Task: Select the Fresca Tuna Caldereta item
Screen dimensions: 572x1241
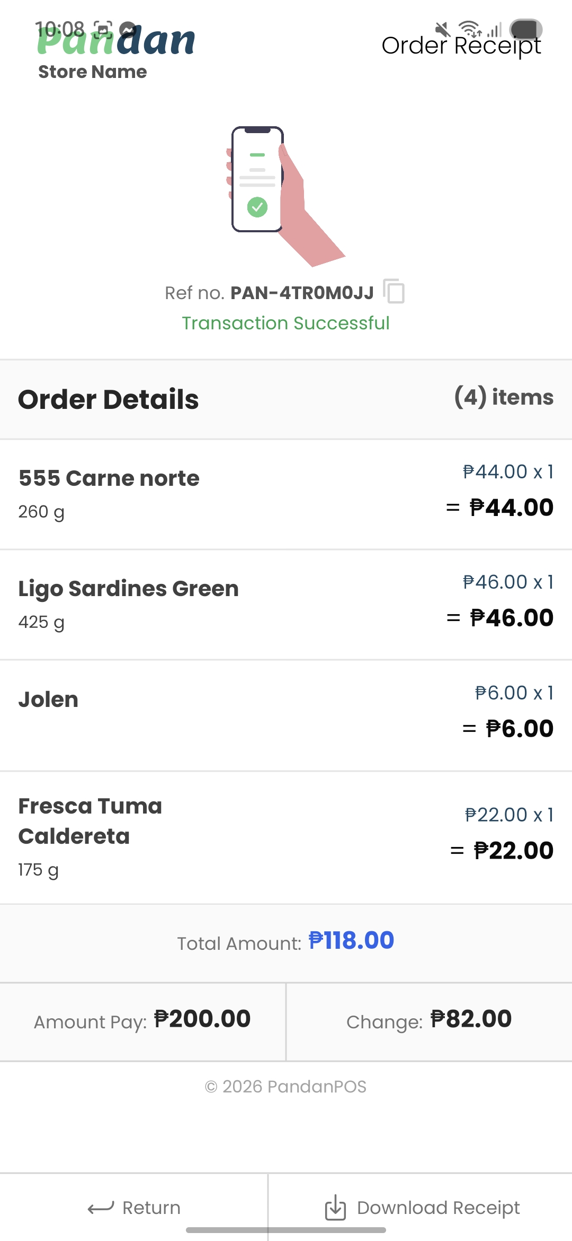Action: coord(286,837)
